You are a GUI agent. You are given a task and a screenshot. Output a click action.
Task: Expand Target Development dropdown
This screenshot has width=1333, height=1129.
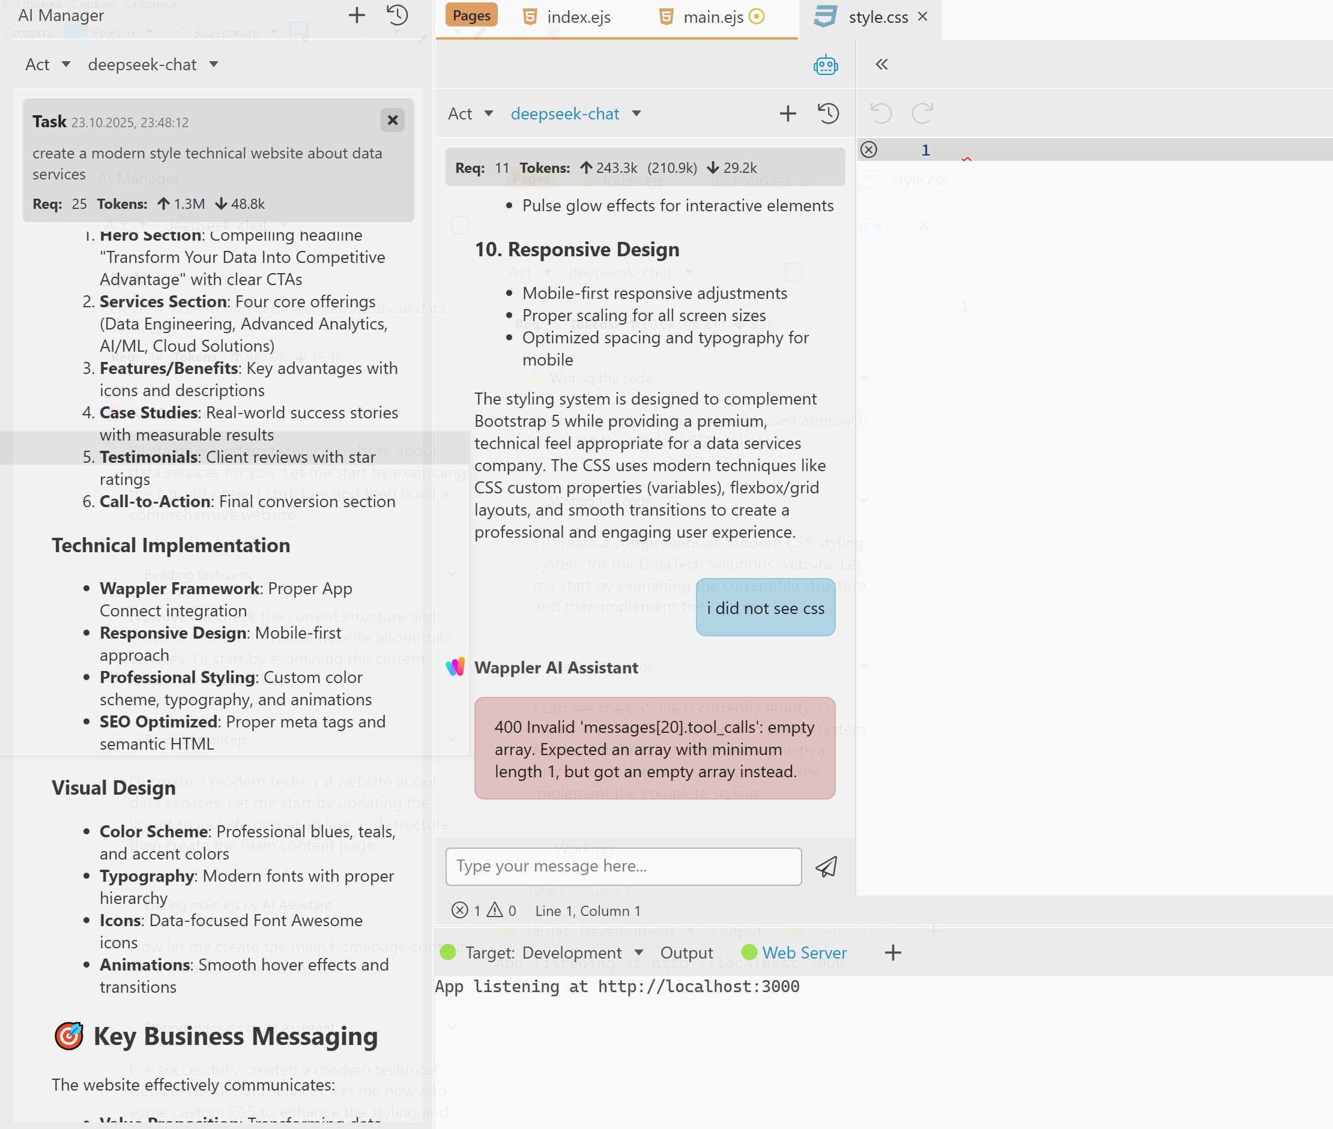point(638,953)
